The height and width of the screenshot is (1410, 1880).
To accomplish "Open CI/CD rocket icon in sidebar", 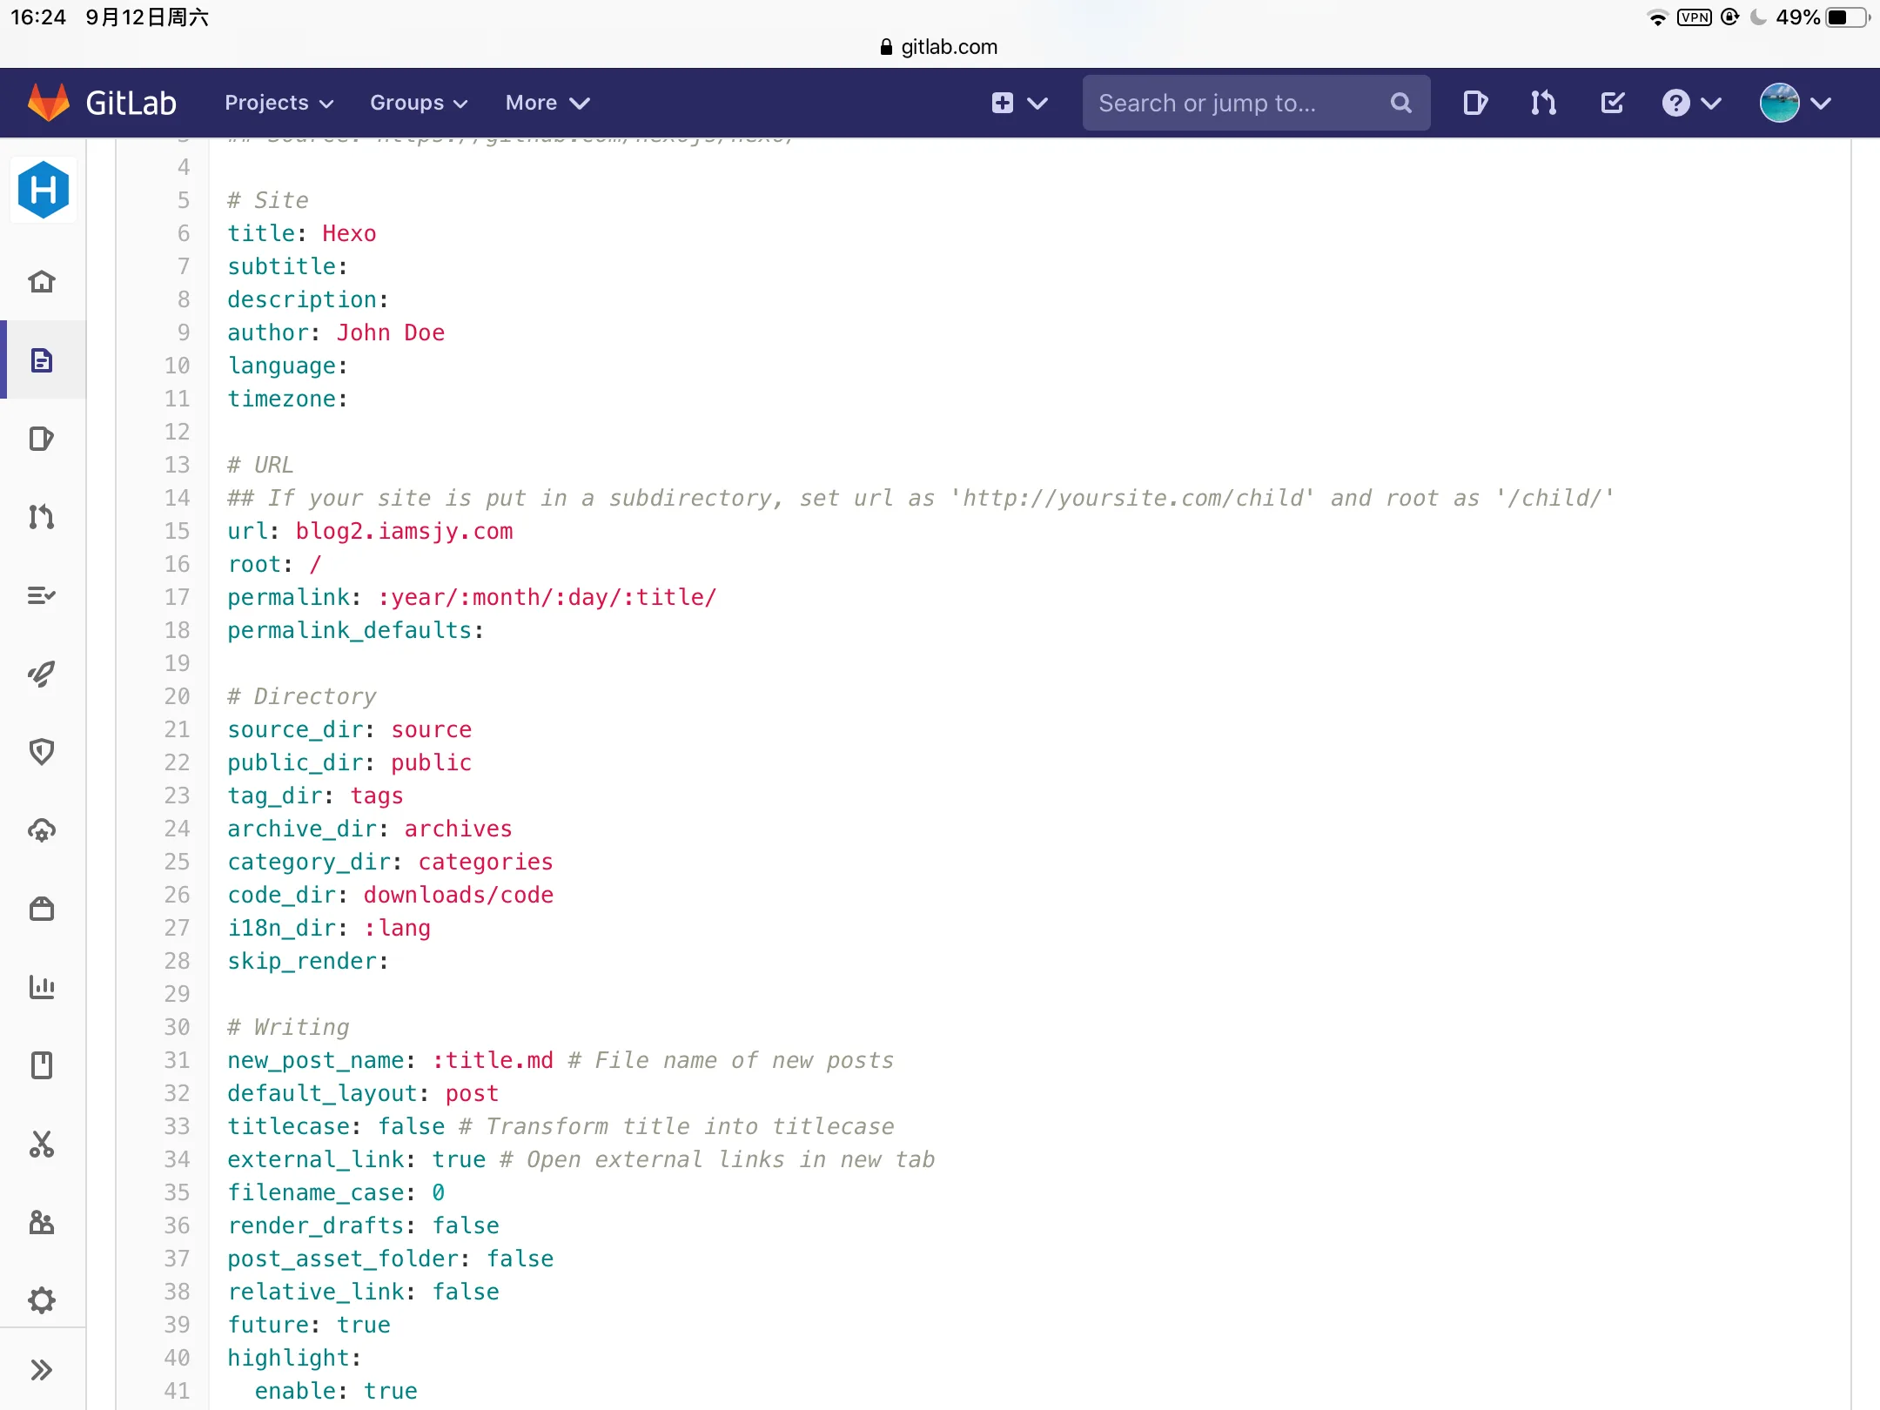I will point(42,673).
